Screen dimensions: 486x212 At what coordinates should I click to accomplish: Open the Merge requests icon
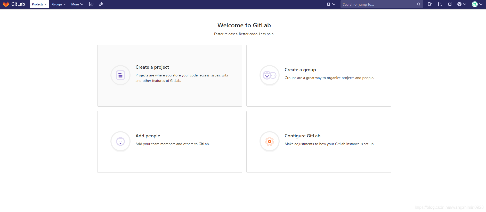click(440, 4)
